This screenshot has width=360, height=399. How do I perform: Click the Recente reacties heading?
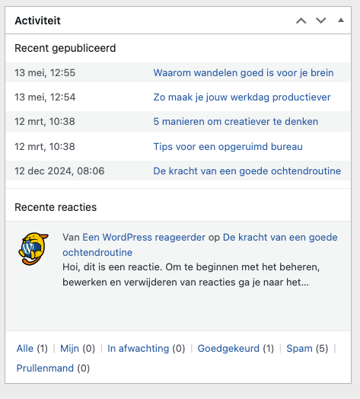click(x=56, y=207)
